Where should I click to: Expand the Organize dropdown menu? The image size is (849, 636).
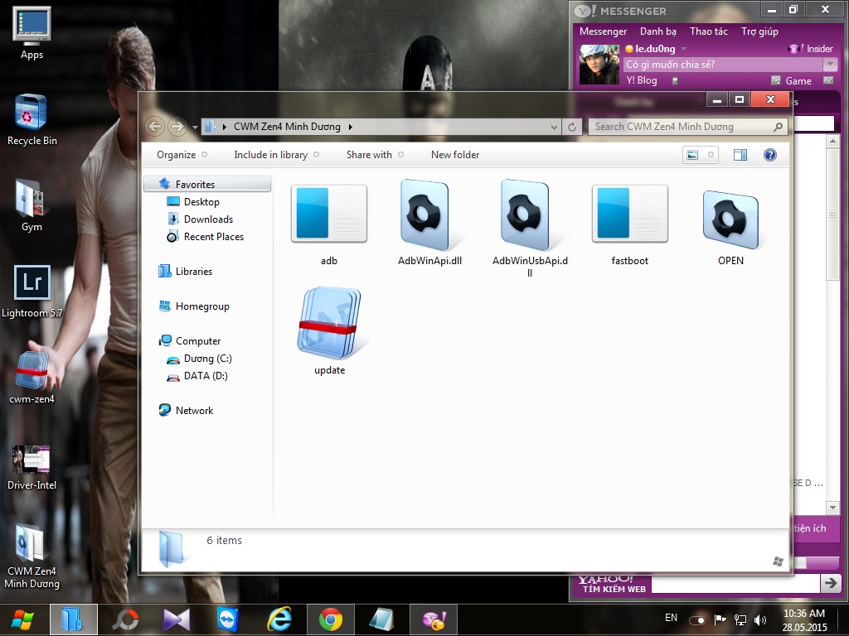[x=182, y=155]
